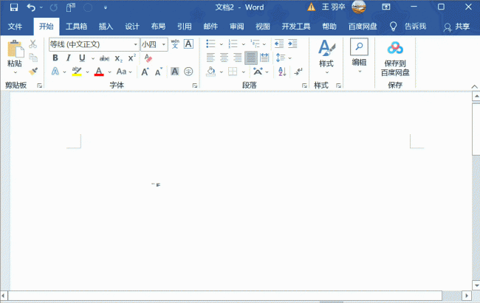Open the 样式 styles gallery
This screenshot has width=480, height=303.
[326, 57]
